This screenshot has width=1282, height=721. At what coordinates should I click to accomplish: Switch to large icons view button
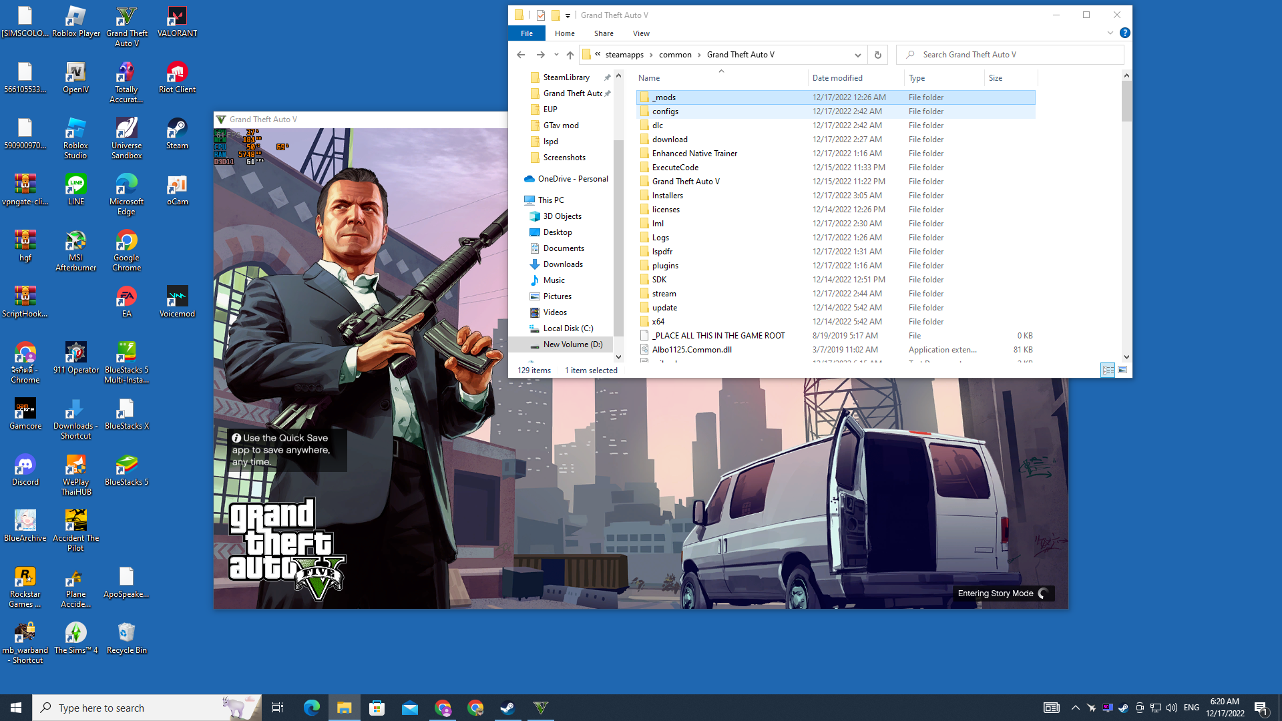tap(1122, 370)
